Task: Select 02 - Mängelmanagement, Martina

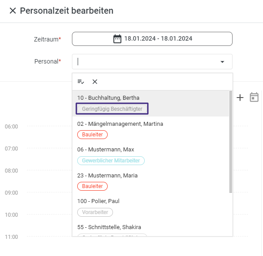Action: [x=150, y=129]
